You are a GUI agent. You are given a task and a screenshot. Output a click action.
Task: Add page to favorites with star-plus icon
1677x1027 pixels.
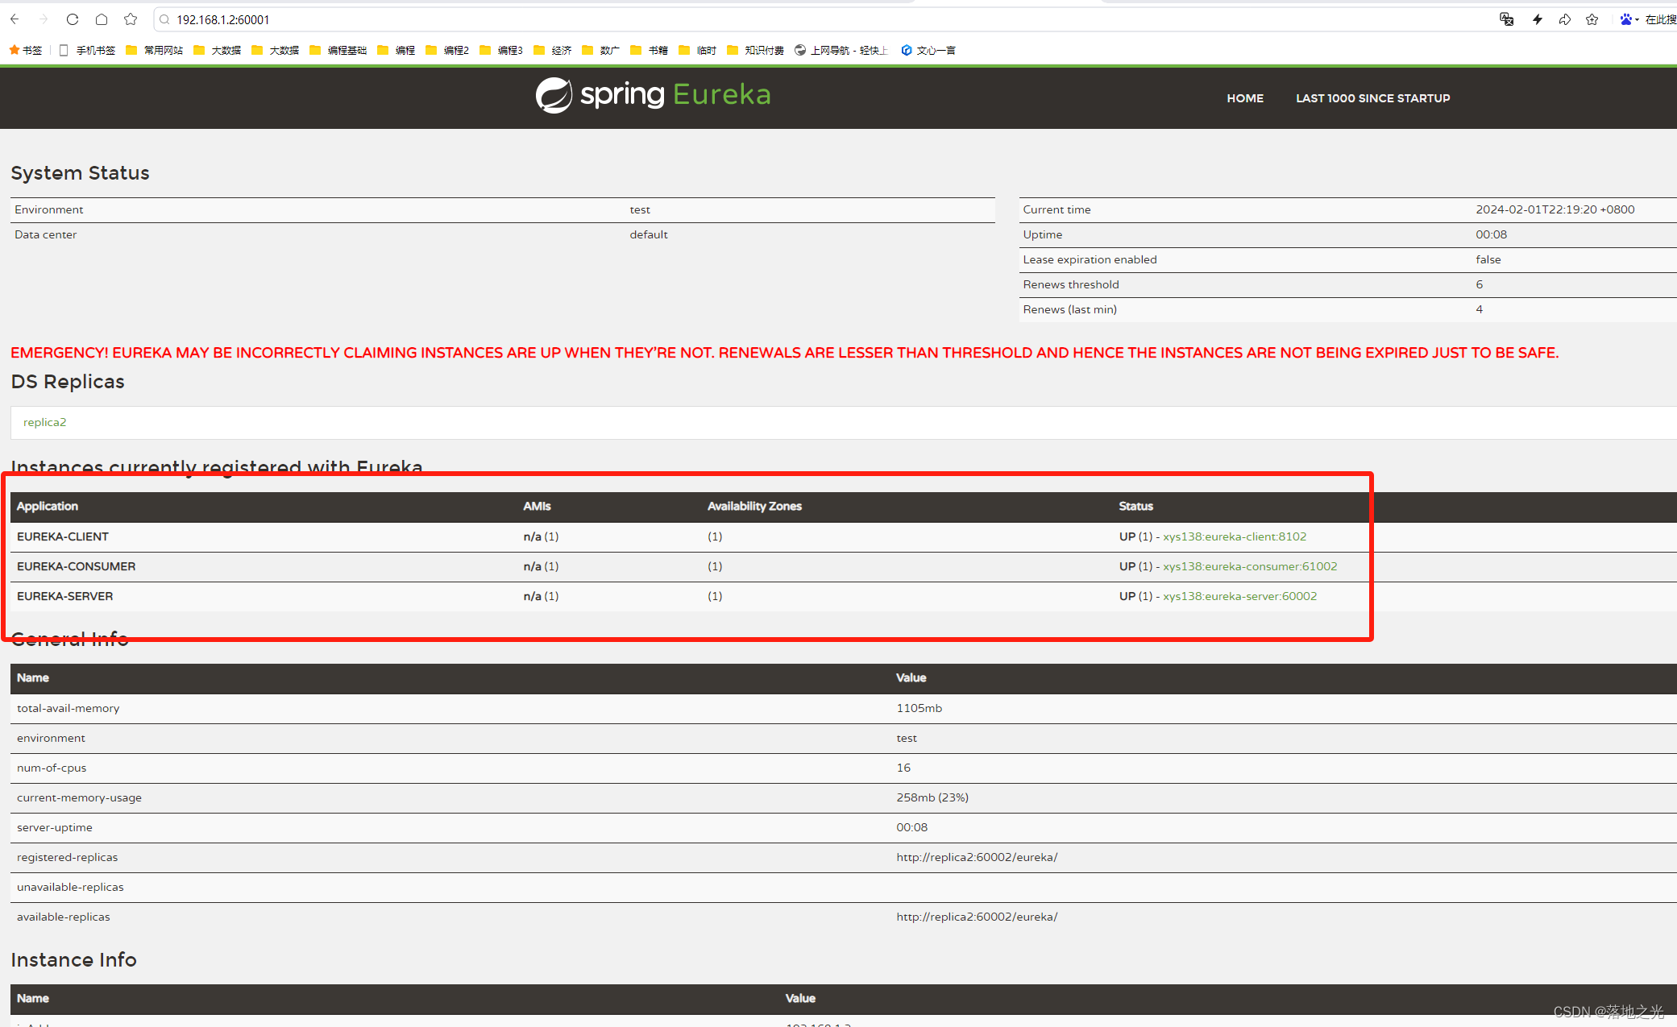pos(1592,19)
